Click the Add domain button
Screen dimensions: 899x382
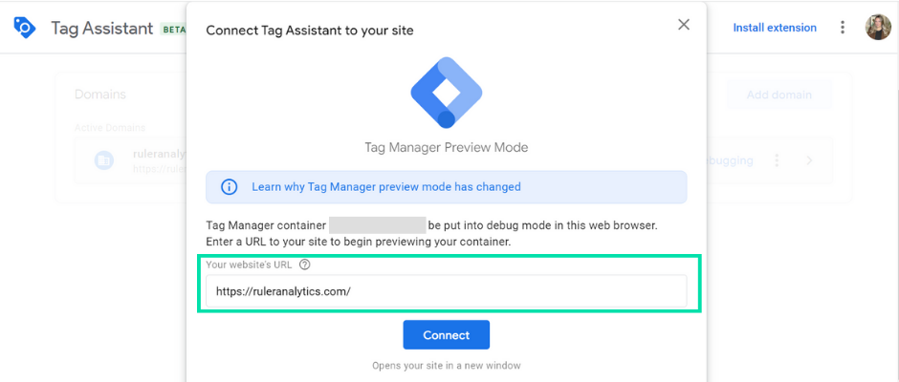(x=778, y=95)
